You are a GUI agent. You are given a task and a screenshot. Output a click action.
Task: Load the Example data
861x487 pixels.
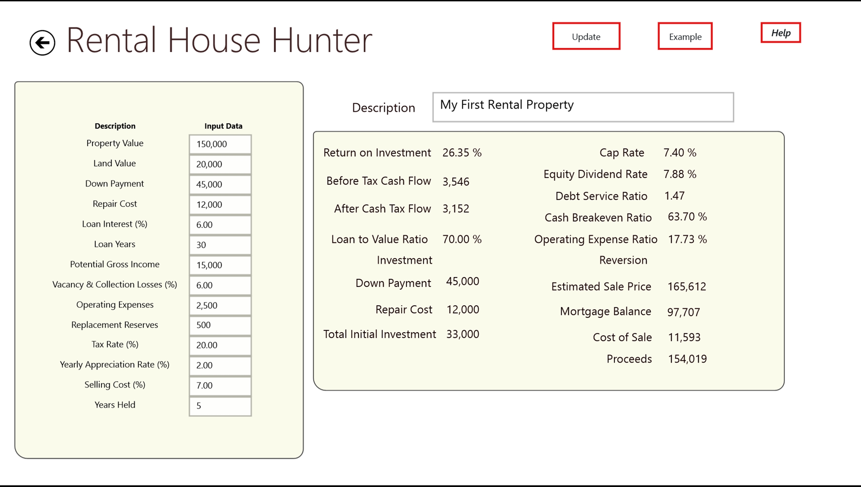click(x=685, y=36)
